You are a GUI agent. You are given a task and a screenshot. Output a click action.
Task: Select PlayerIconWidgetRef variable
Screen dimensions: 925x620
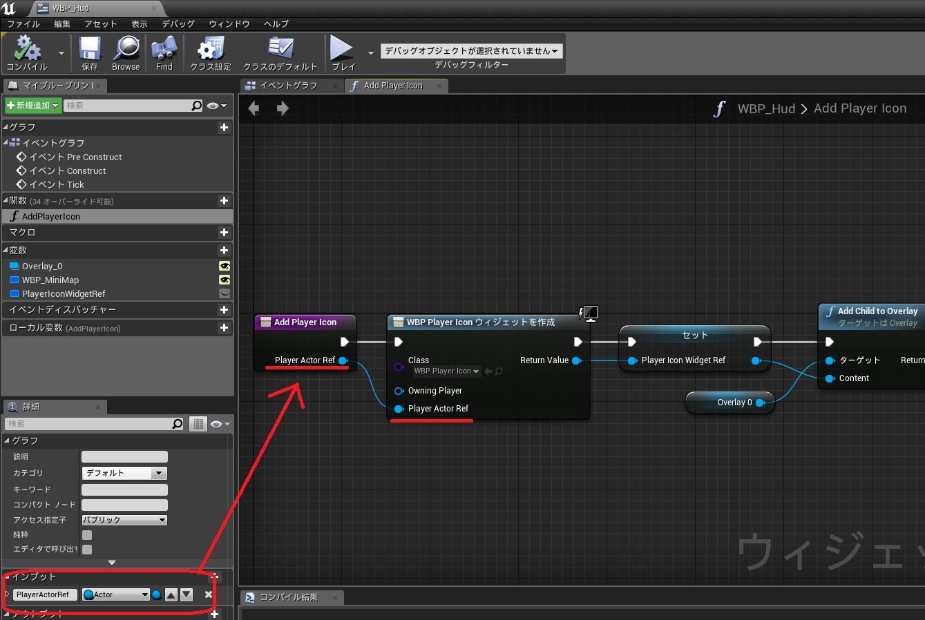[x=64, y=294]
